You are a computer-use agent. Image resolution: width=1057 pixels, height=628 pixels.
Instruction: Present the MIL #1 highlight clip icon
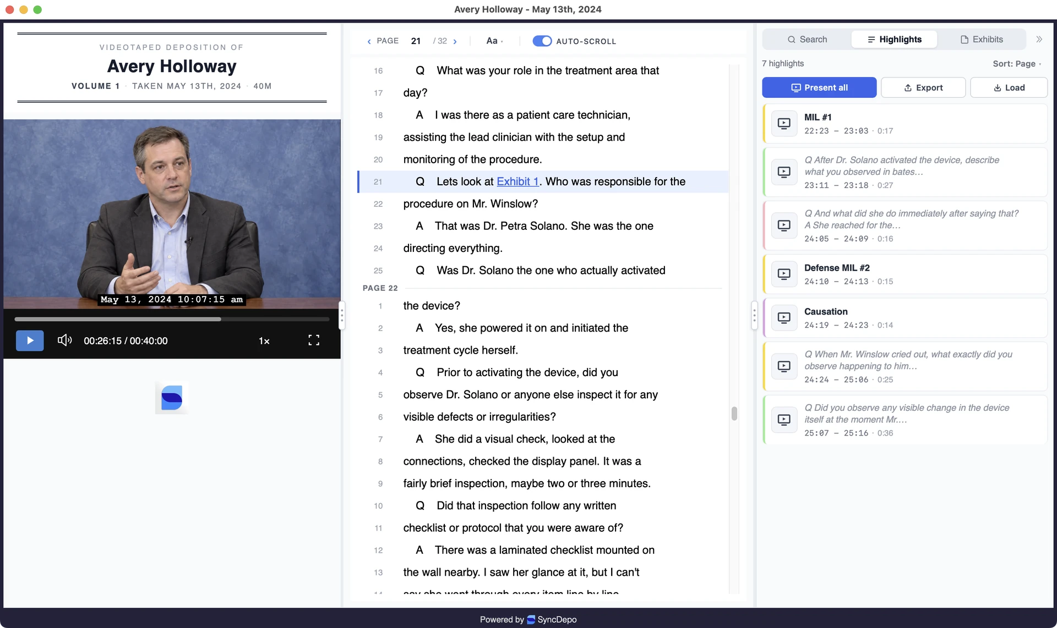[x=784, y=124]
